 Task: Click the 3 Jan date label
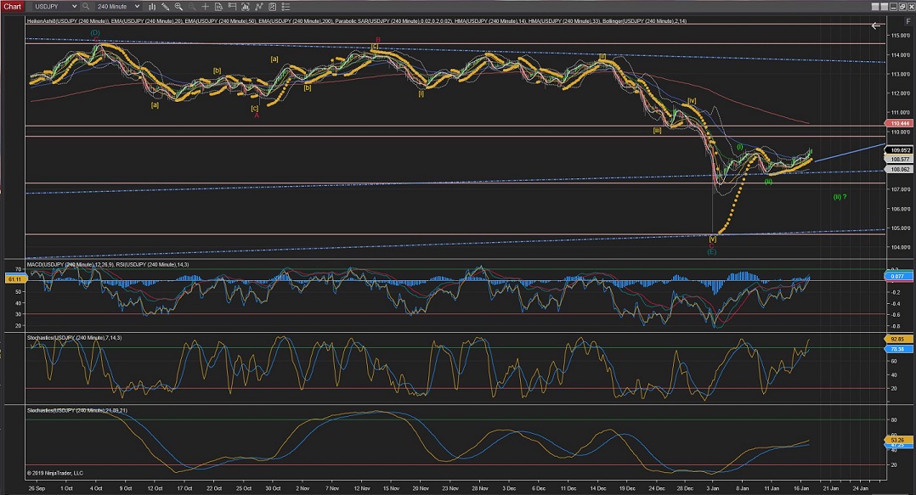click(713, 488)
